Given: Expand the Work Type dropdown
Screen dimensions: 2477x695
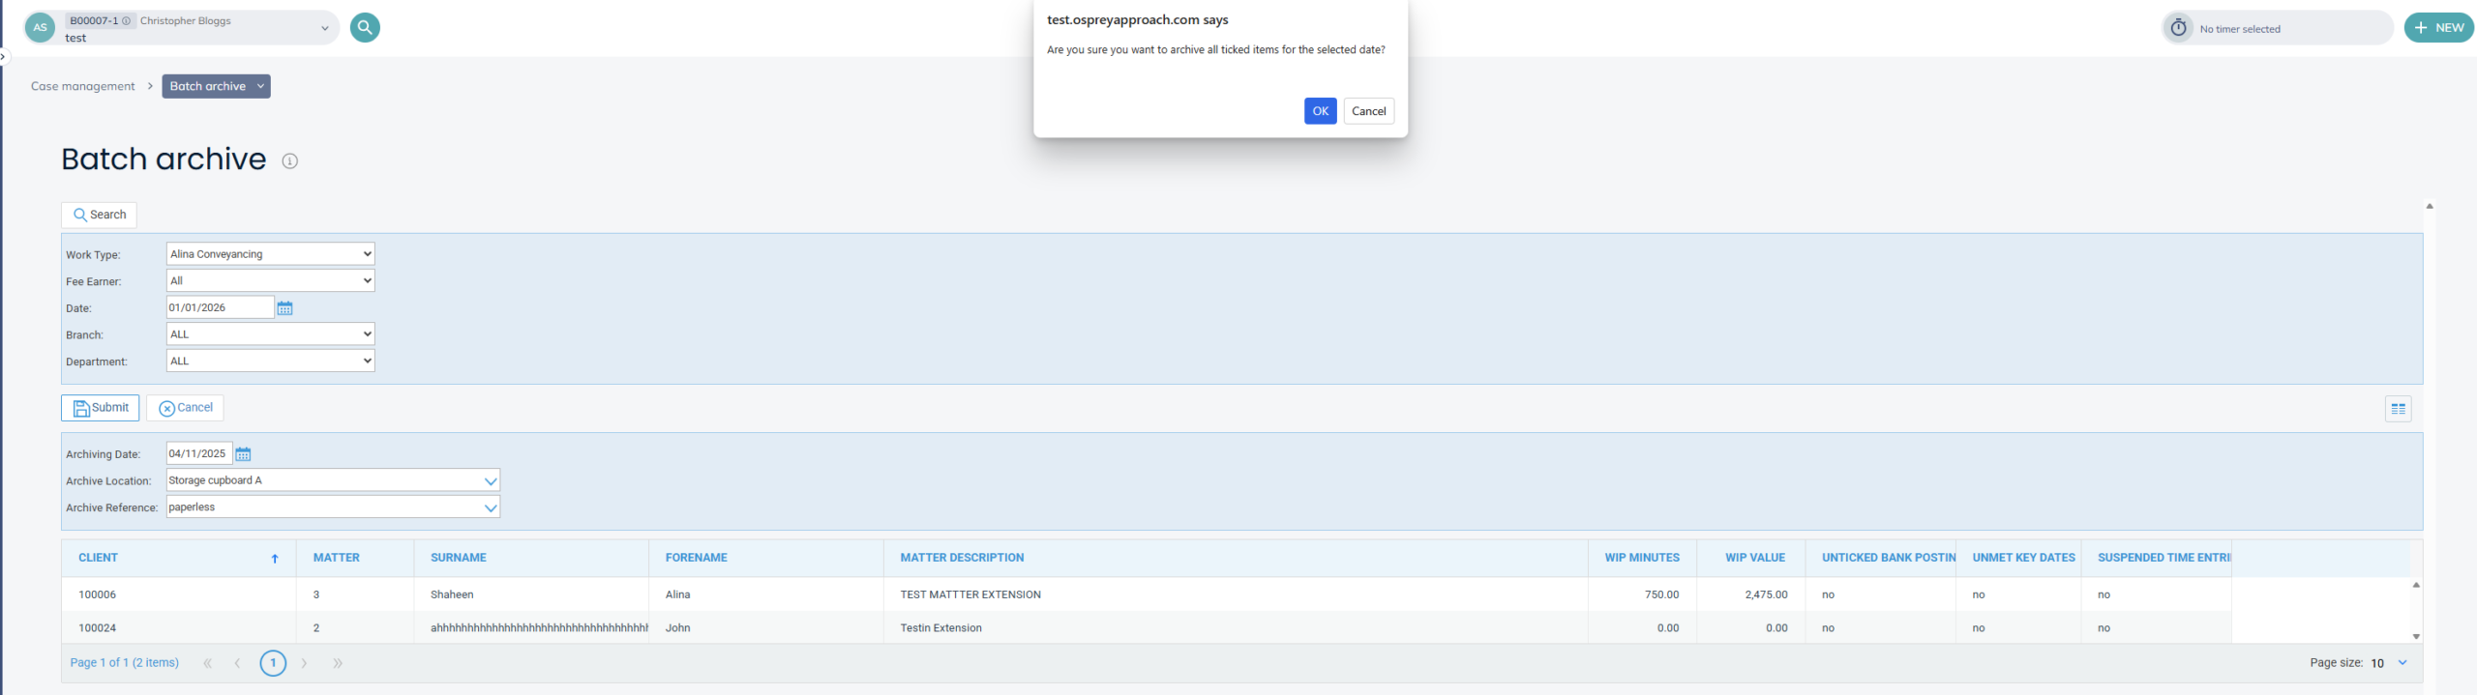Looking at the screenshot, I should pyautogui.click(x=270, y=254).
